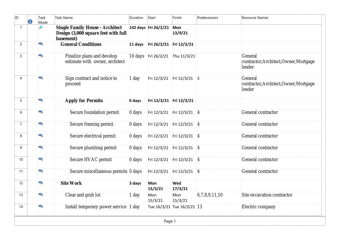Screen dimensions: 340x240
Task: Click row ID number 5
Action: pos(21,100)
